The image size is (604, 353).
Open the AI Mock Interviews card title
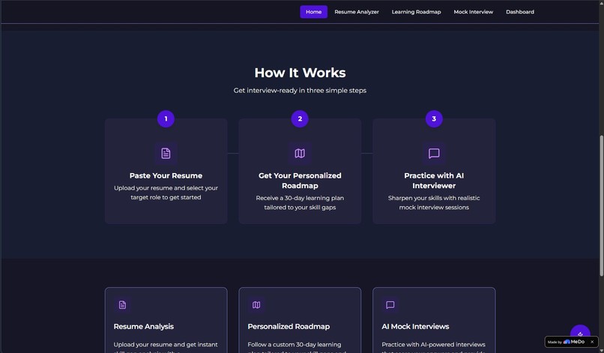pyautogui.click(x=415, y=327)
